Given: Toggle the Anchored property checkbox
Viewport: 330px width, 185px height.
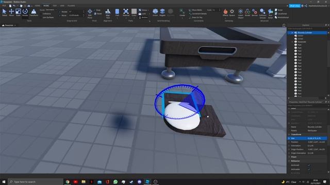Looking at the screenshot, I should pyautogui.click(x=309, y=165).
